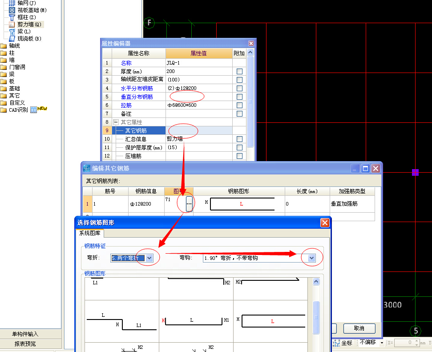Close the 属性编辑器 panel

coord(251,43)
